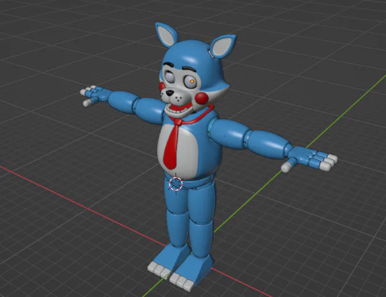Select the eye with the orange pupil
The image size is (386, 297).
pyautogui.click(x=191, y=82)
